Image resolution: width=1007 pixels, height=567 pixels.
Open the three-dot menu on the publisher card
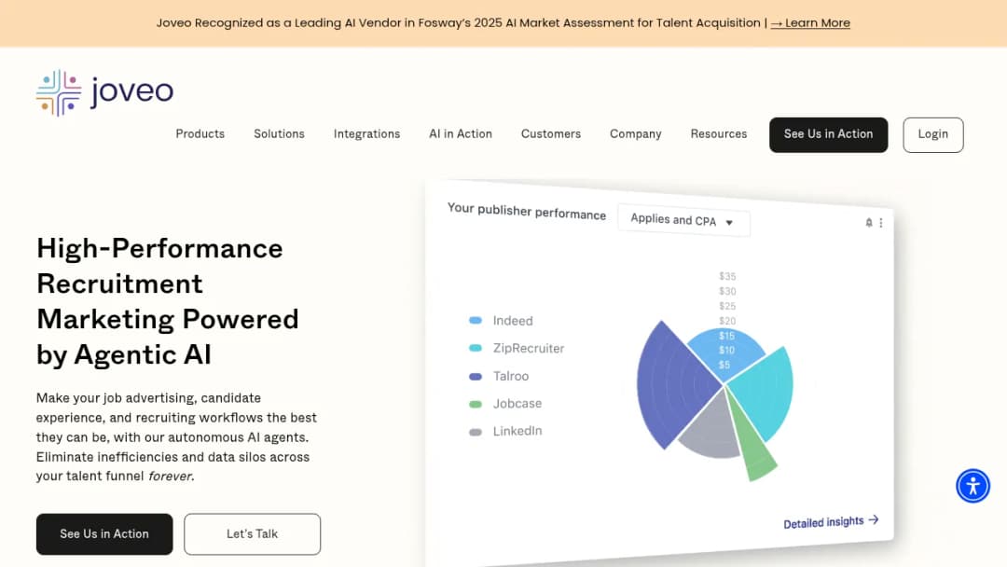pyautogui.click(x=881, y=222)
